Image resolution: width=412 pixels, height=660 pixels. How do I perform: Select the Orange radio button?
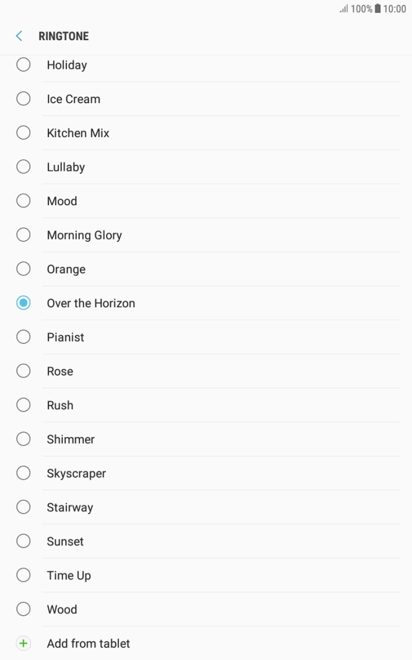pyautogui.click(x=23, y=269)
